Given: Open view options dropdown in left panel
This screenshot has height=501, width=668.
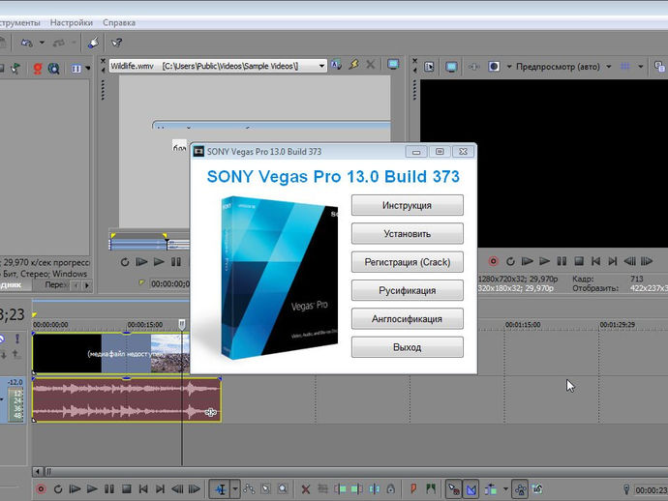Looking at the screenshot, I should tap(88, 68).
